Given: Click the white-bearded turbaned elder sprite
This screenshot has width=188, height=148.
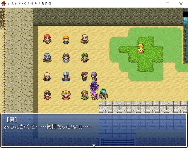Looking at the screenshot, I should tap(47, 58).
